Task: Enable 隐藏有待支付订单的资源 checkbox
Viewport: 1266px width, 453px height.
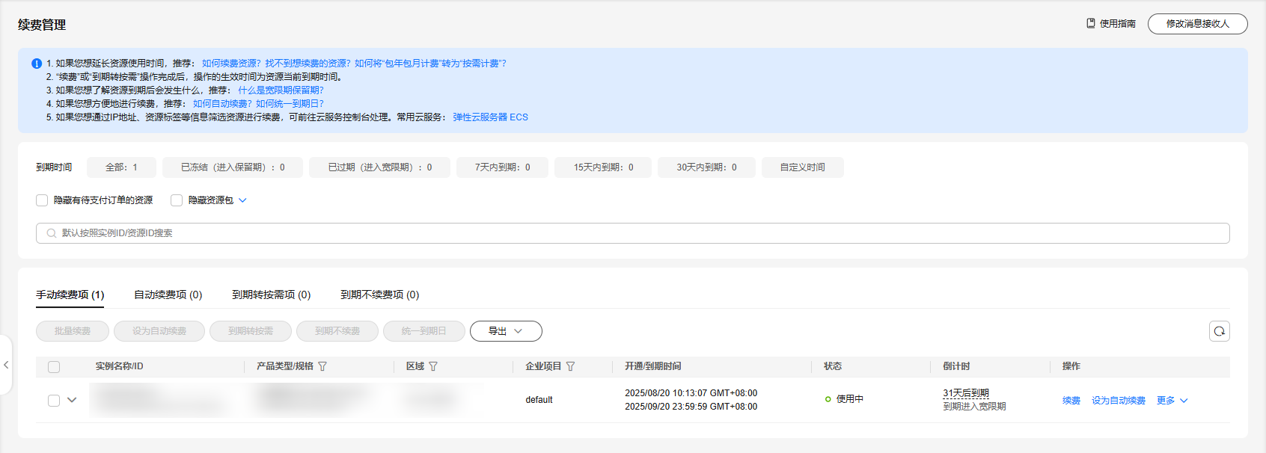Action: click(x=42, y=200)
